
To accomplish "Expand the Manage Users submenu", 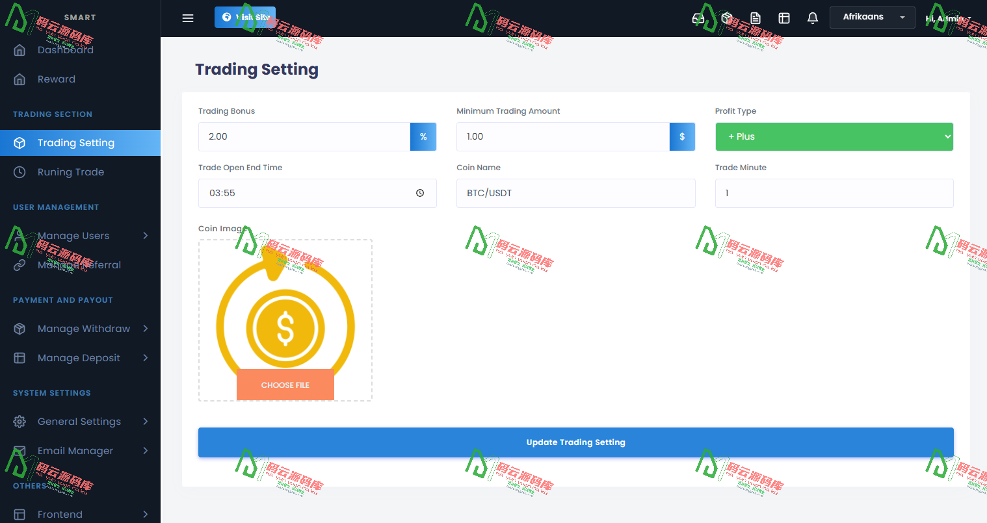I will 146,236.
